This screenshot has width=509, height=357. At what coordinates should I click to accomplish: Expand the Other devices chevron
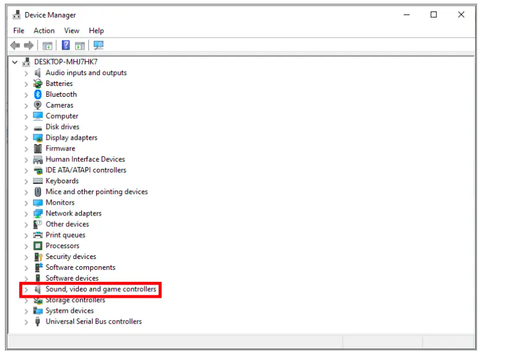tap(26, 224)
